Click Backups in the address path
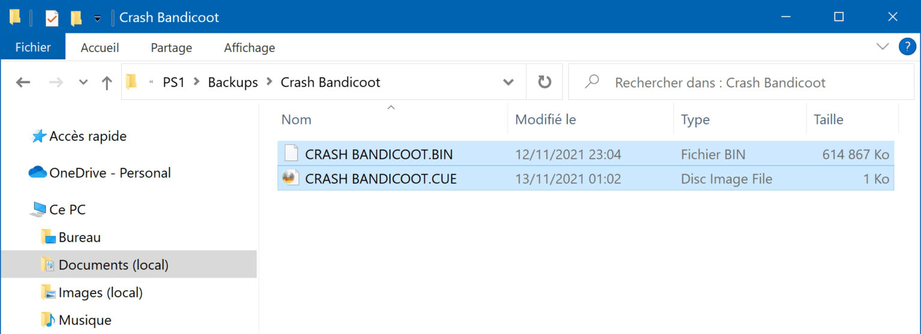The image size is (921, 334). [233, 82]
